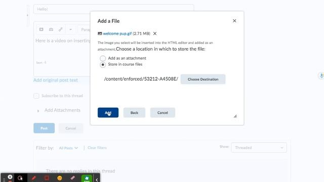Click Add original post text link

(56, 80)
